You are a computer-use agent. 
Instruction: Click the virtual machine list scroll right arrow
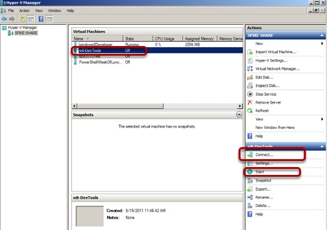coord(240,106)
